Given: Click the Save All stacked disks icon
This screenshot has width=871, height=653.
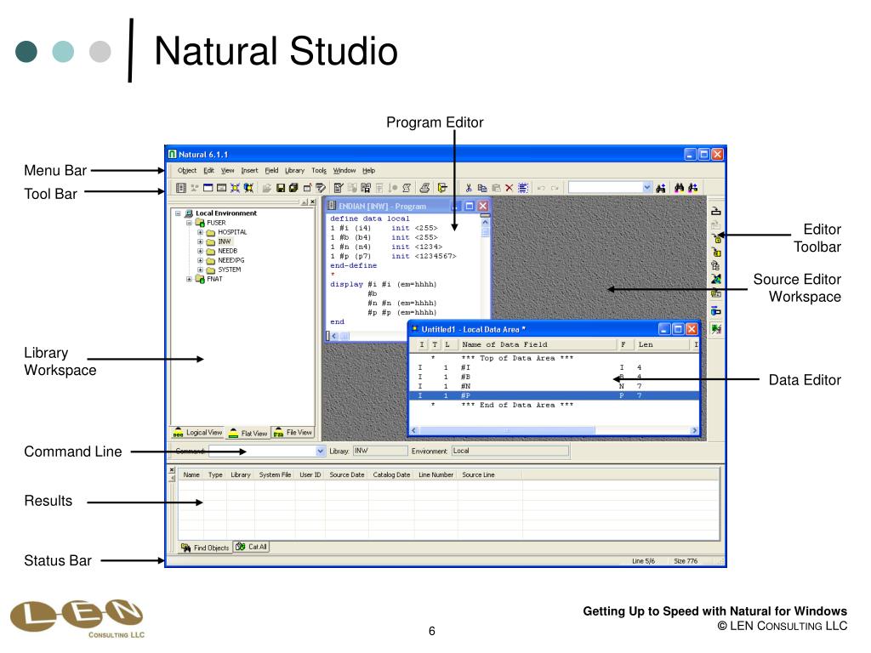Looking at the screenshot, I should click(x=293, y=188).
